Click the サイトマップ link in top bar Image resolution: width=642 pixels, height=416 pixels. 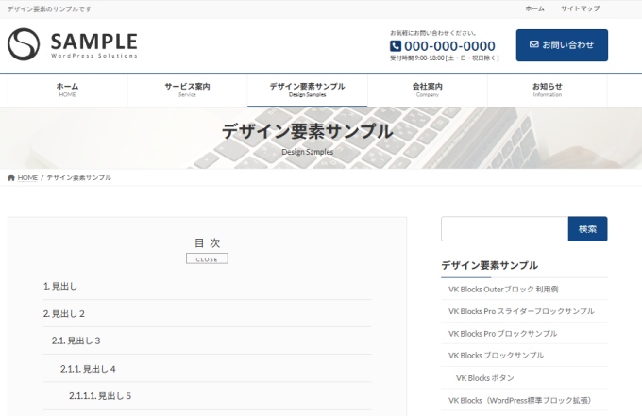(580, 8)
